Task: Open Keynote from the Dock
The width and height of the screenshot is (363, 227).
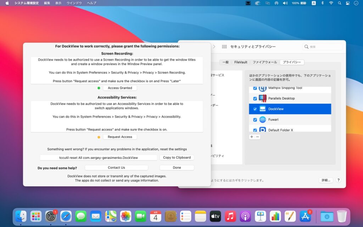Action: pyautogui.click(x=260, y=216)
